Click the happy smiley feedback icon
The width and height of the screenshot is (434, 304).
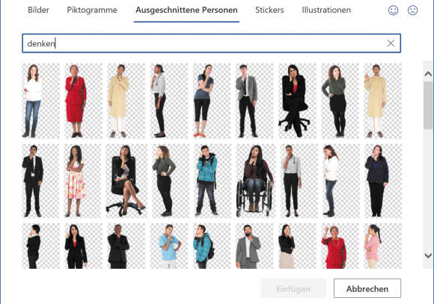pos(393,10)
